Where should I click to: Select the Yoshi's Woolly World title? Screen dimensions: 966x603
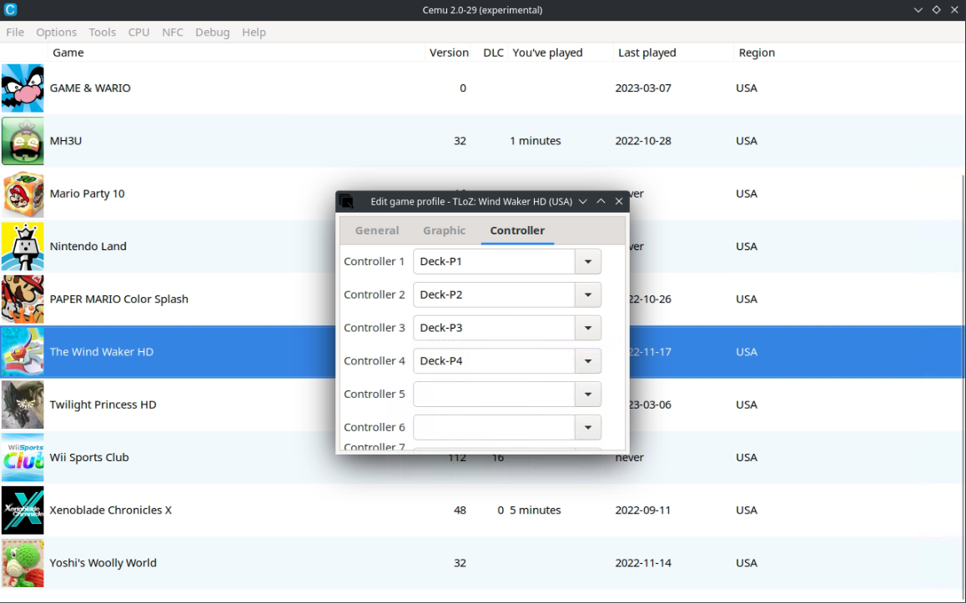(103, 563)
